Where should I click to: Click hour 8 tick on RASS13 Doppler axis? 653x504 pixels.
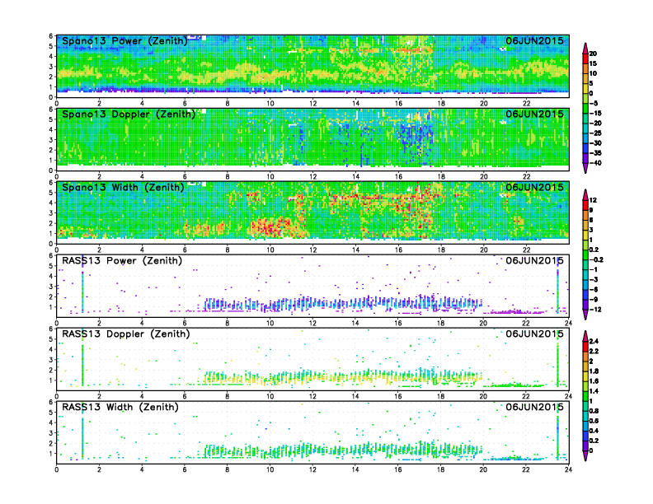228,396
